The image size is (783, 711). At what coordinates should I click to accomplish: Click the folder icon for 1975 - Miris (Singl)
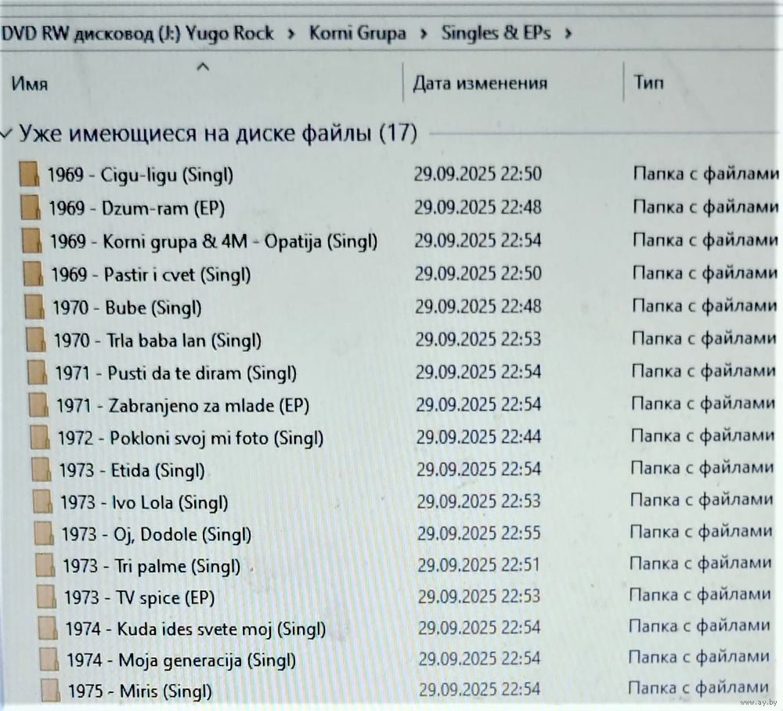(50, 691)
